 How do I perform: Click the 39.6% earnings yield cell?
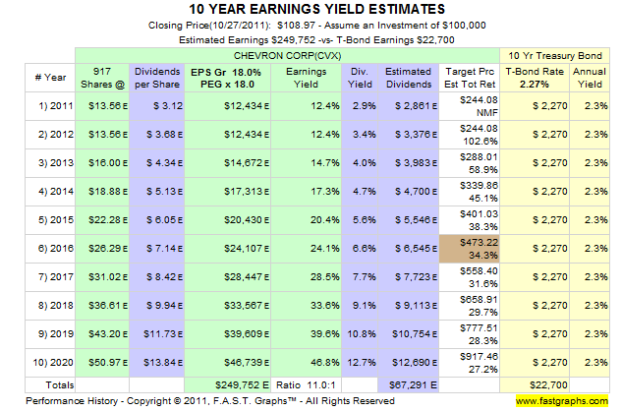tap(306, 334)
